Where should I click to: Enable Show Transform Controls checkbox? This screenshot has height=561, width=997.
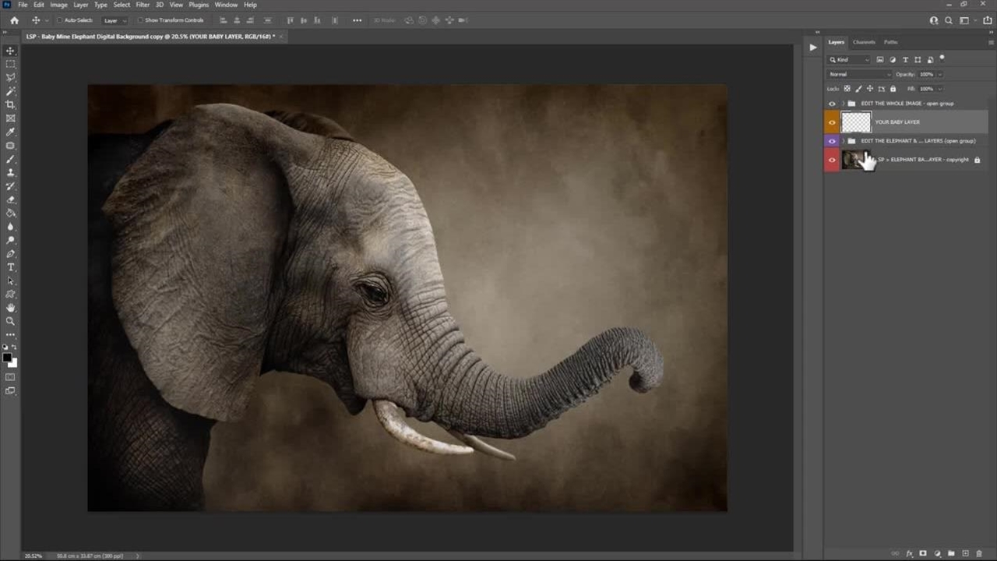click(140, 20)
